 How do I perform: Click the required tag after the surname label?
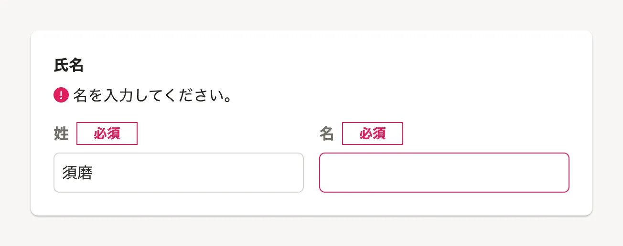pos(107,133)
